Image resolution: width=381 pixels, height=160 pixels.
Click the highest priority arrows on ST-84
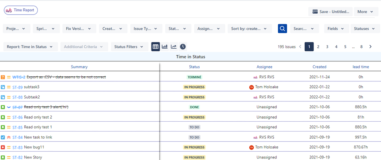(9, 137)
